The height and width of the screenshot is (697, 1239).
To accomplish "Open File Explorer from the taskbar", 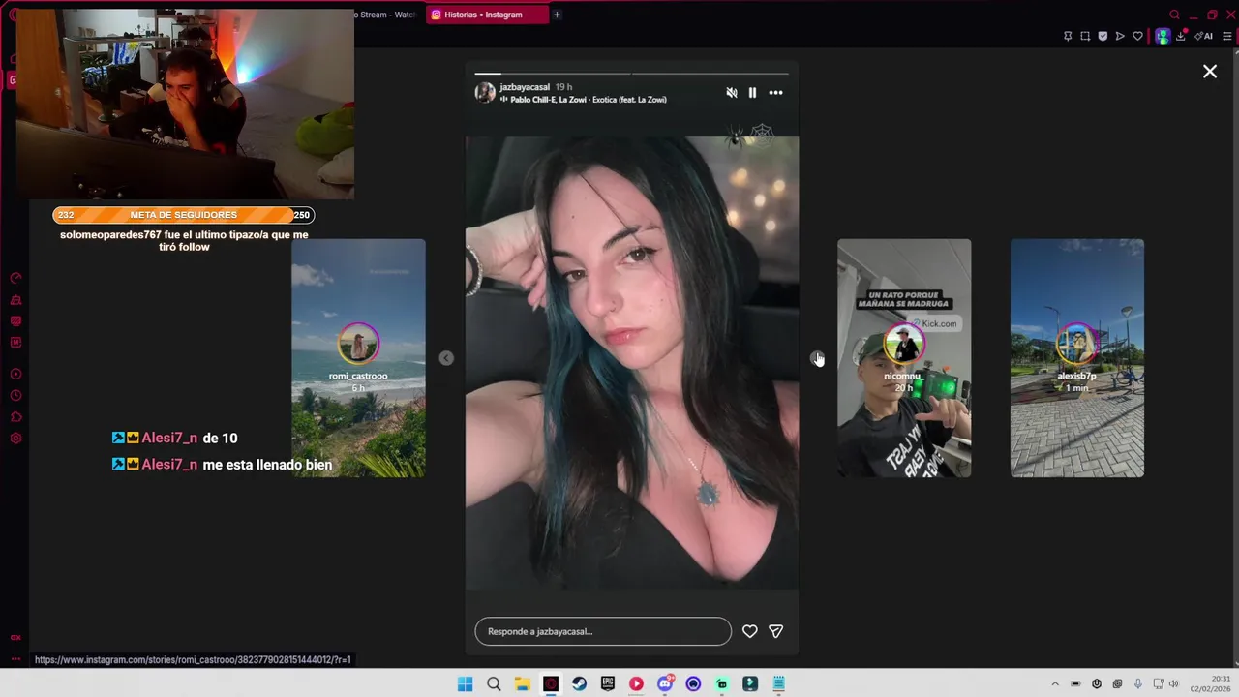I will tap(522, 684).
